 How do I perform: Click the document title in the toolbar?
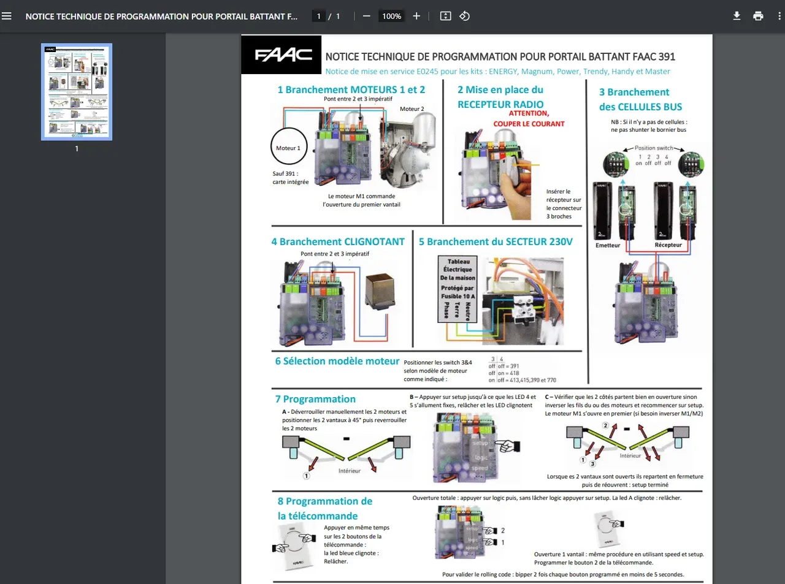[x=161, y=17]
